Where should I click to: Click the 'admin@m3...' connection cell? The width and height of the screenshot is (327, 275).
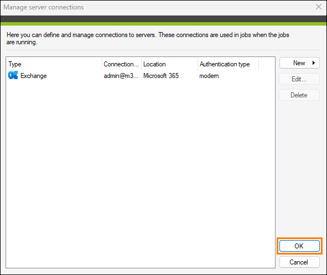pos(121,76)
